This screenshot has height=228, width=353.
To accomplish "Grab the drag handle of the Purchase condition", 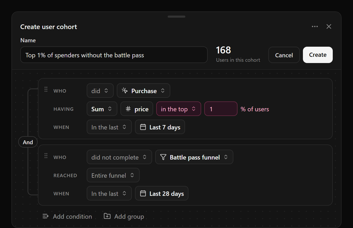I will [46, 89].
